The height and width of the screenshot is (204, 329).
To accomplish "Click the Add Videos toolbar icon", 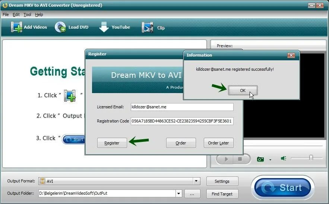I will point(16,27).
